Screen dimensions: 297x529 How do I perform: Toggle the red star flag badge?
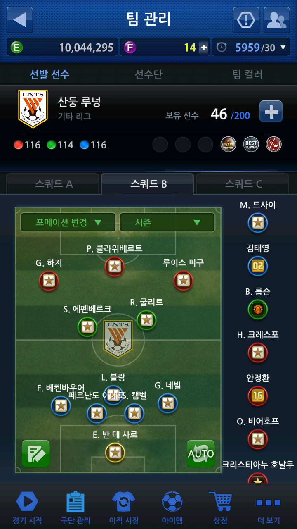click(x=273, y=145)
